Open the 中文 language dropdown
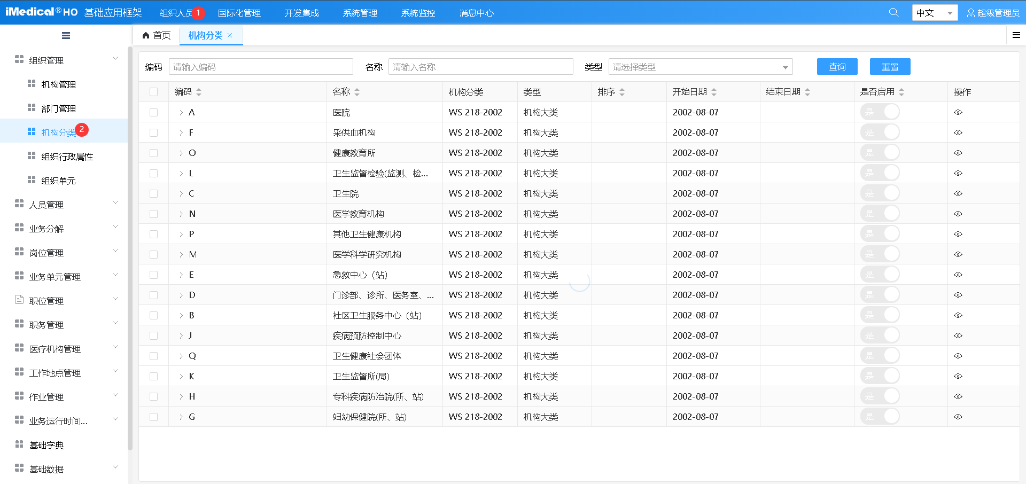This screenshot has width=1026, height=484. pyautogui.click(x=934, y=13)
